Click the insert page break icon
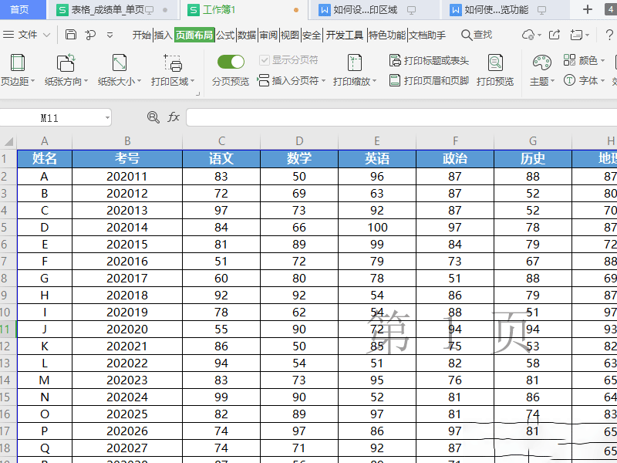This screenshot has width=617, height=463. click(x=263, y=80)
